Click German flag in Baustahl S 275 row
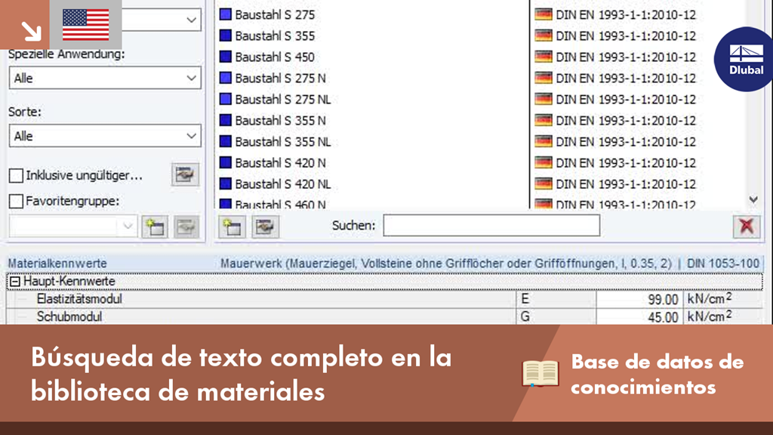 (x=544, y=14)
